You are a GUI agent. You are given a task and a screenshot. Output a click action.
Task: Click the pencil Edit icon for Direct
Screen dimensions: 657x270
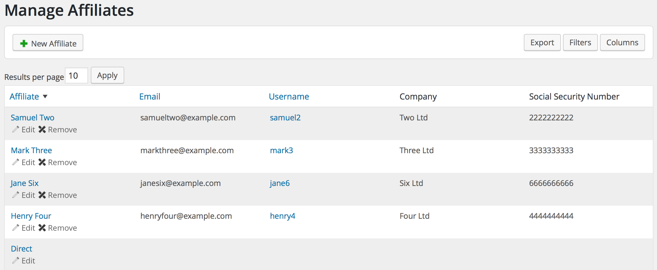coord(16,260)
